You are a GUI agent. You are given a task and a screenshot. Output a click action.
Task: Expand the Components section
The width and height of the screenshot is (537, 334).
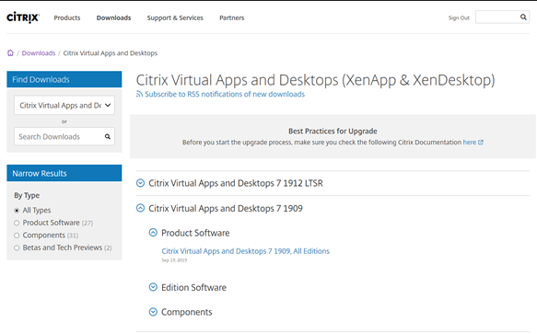click(153, 312)
